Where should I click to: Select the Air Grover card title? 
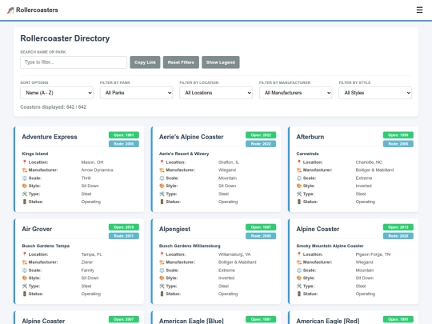(x=37, y=229)
